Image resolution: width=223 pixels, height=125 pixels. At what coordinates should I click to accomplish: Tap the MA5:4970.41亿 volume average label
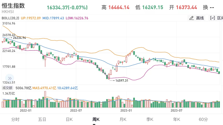click(x=44, y=88)
